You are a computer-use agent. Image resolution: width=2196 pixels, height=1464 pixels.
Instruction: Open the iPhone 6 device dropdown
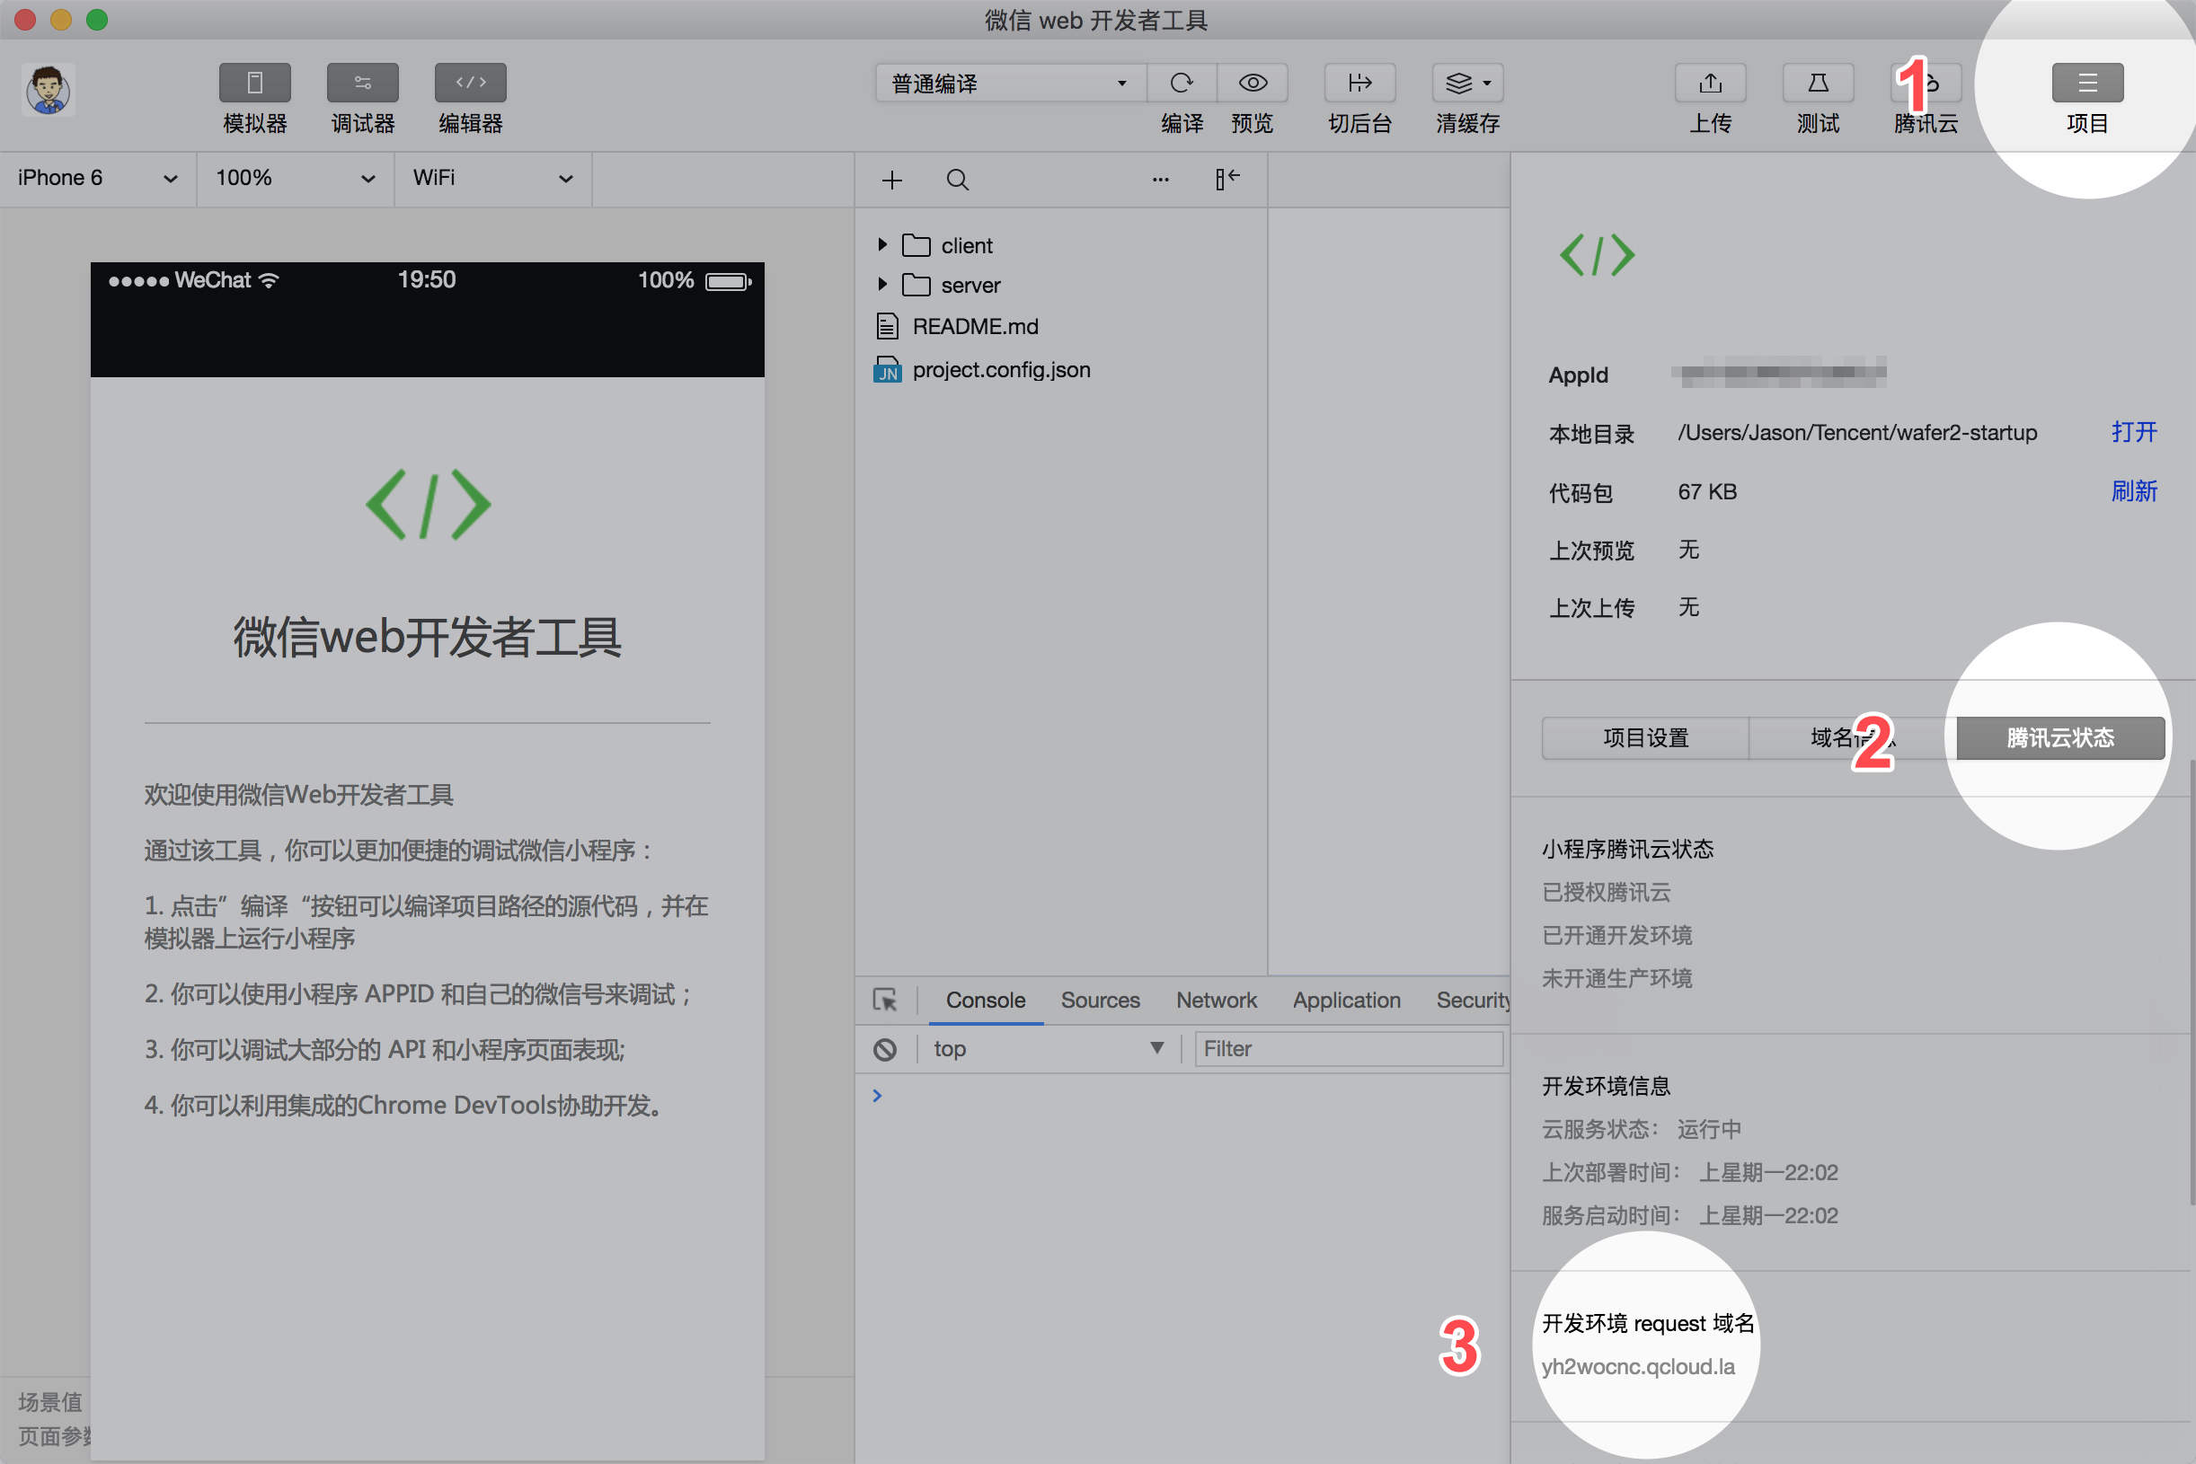(x=97, y=179)
